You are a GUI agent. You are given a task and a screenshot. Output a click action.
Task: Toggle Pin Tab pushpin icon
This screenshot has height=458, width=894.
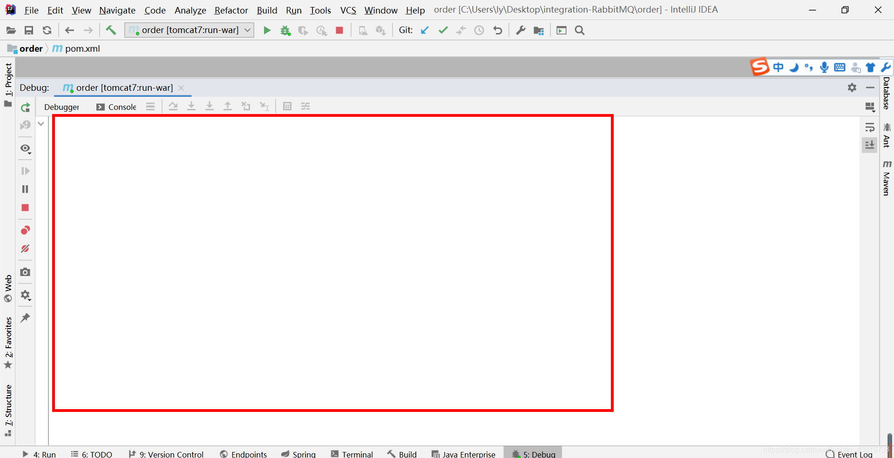point(25,318)
